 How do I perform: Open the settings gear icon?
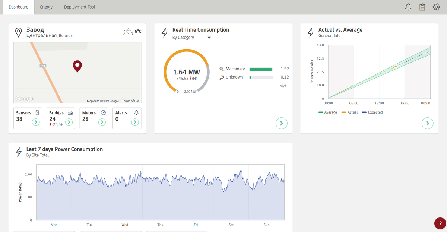437,7
